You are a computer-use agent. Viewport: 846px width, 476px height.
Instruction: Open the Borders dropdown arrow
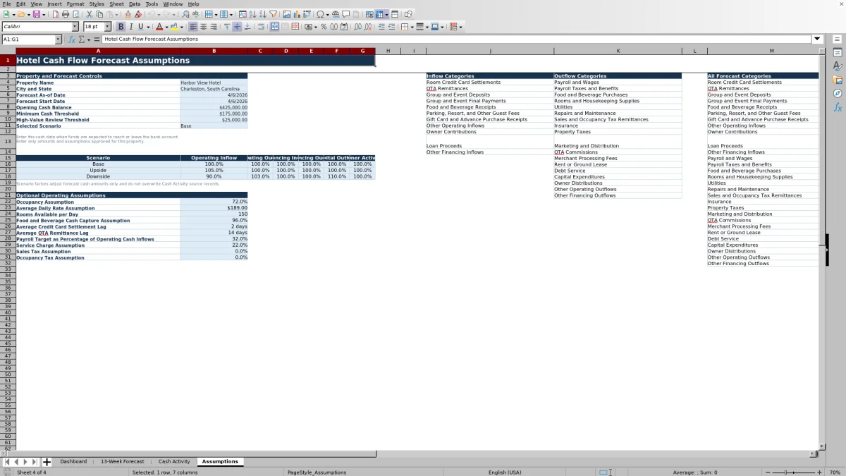412,27
